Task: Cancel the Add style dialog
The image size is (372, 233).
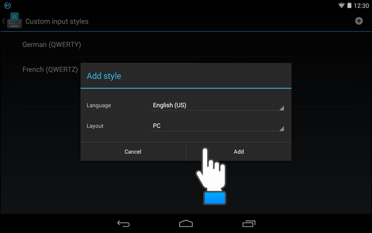Action: pyautogui.click(x=133, y=152)
